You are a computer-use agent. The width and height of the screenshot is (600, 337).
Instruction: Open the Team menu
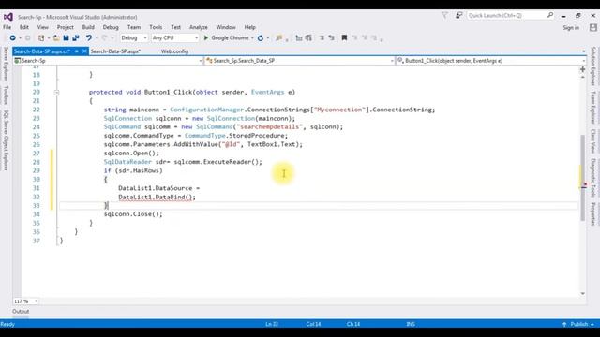(x=133, y=27)
